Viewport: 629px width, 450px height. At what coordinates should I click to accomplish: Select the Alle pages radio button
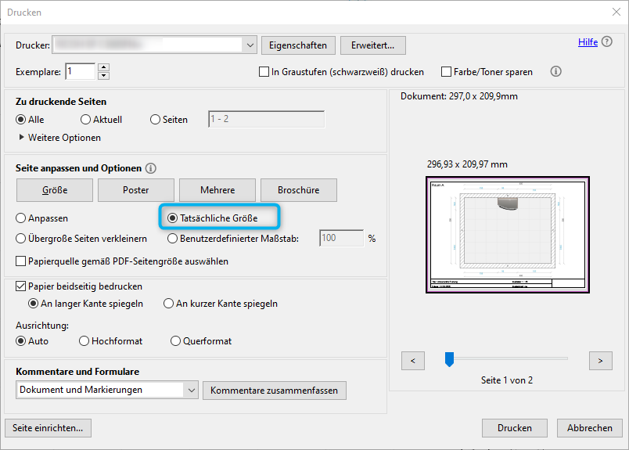pyautogui.click(x=20, y=120)
